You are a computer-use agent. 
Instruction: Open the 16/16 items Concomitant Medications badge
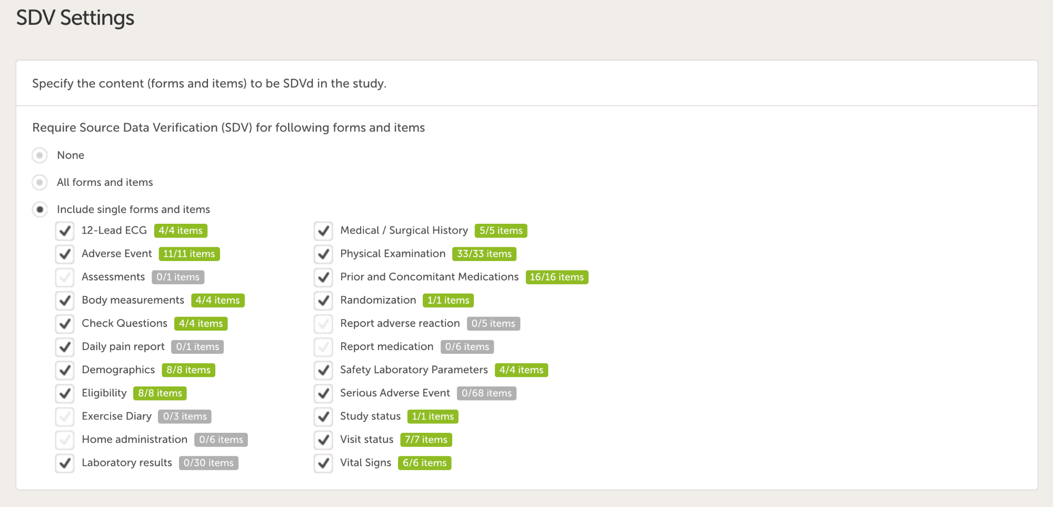click(557, 277)
